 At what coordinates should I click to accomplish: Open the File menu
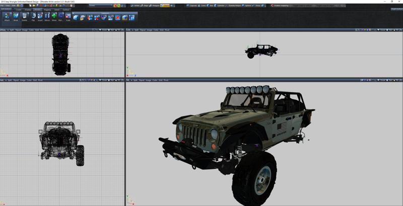coord(2,6)
